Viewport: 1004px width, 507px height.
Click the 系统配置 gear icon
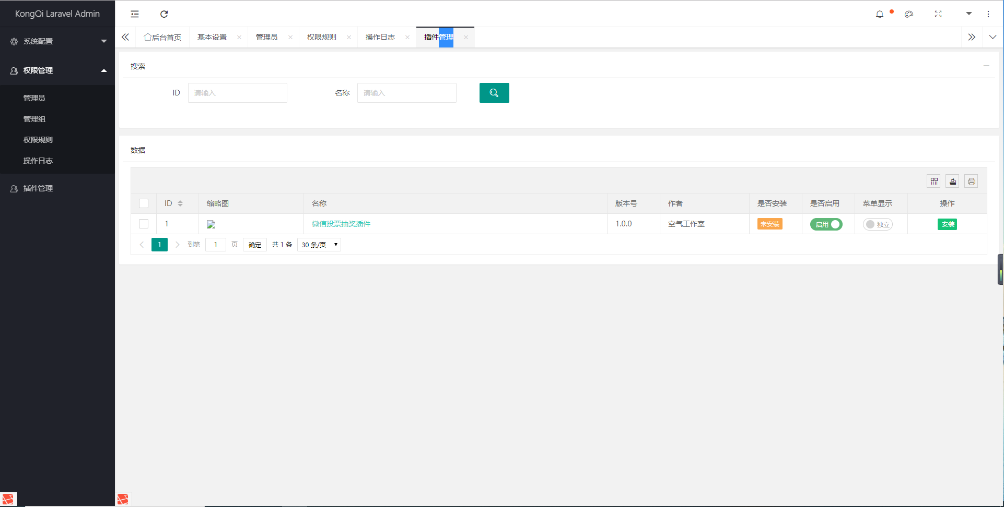tap(14, 41)
